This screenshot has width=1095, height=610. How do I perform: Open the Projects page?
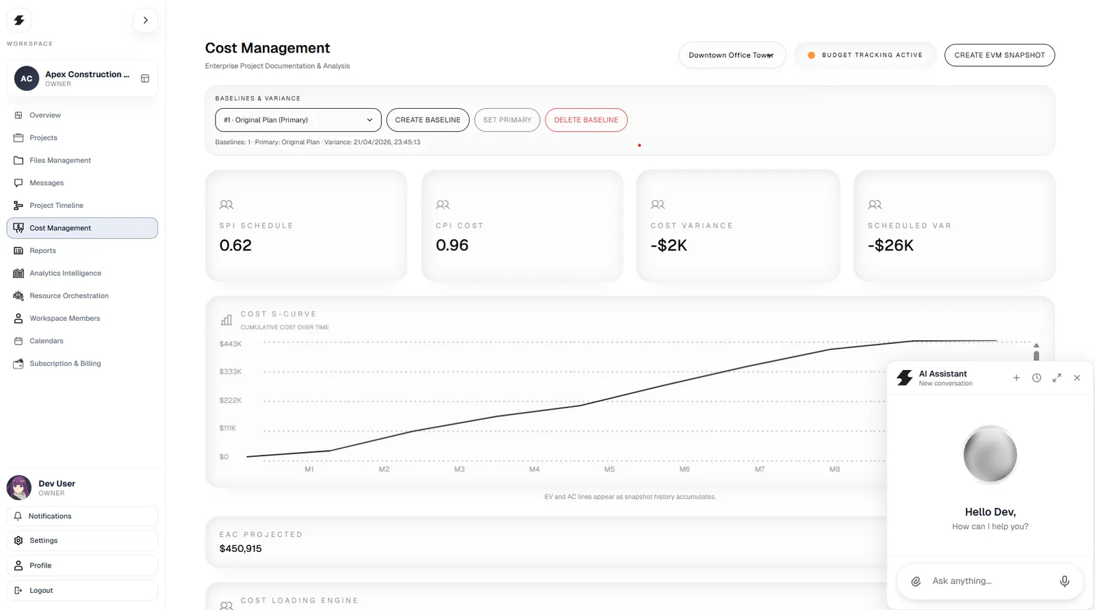(82, 137)
